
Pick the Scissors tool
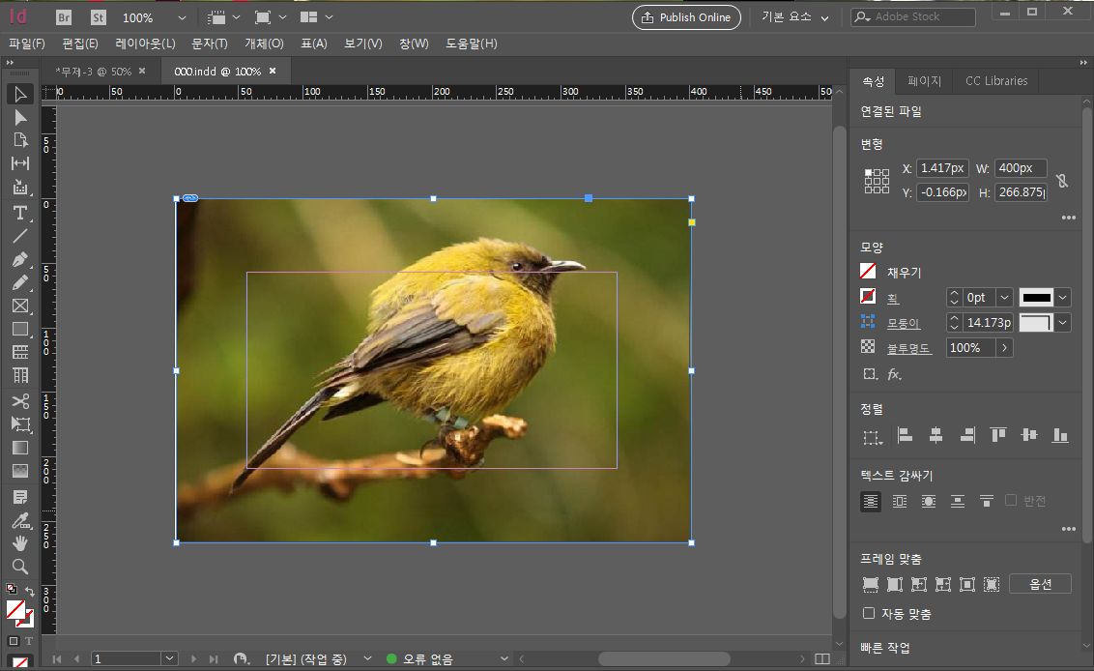[20, 401]
